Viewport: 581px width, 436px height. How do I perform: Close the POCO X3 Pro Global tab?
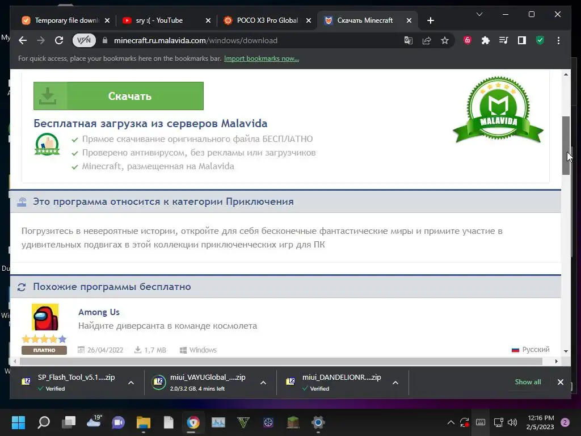[309, 20]
